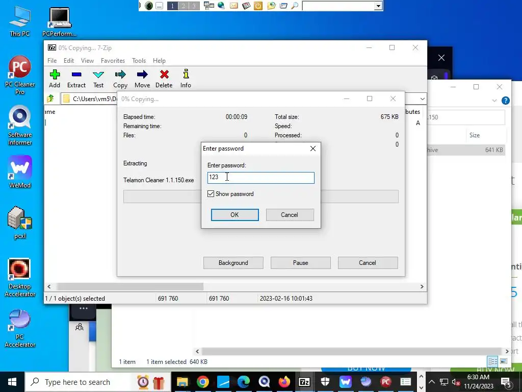522x392 pixels.
Task: Click the globe icon in top toolbar
Action: click(221, 6)
